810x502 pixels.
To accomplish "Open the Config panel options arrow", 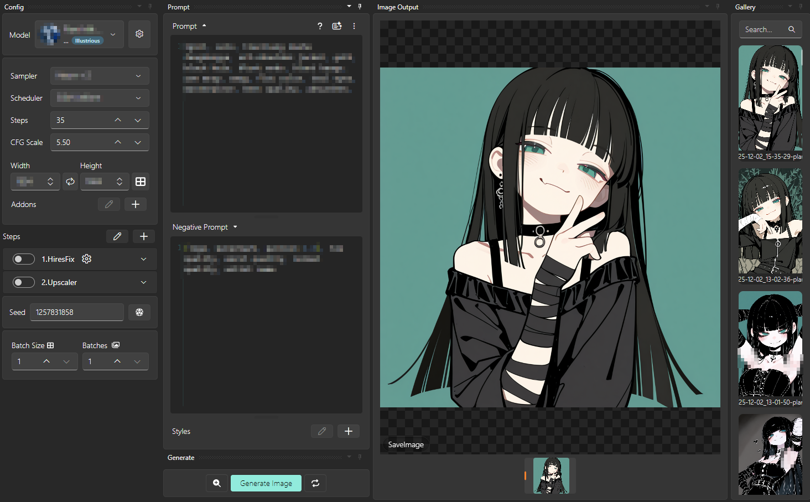I will point(139,7).
